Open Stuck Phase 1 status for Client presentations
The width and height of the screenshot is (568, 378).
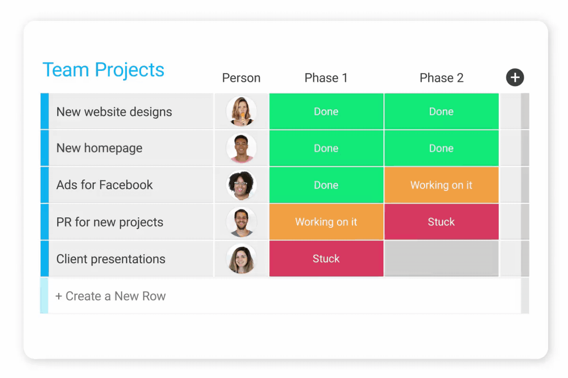[x=326, y=259]
